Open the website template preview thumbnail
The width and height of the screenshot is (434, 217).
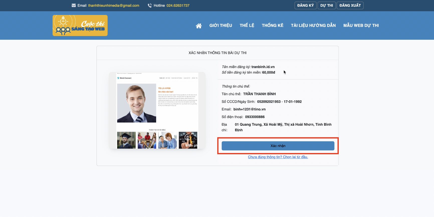point(157,110)
